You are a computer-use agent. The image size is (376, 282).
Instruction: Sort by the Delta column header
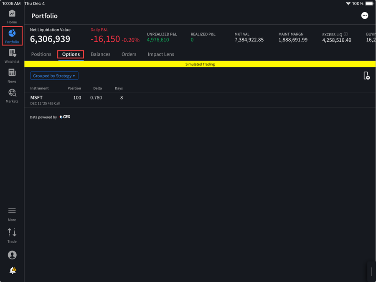coord(97,89)
